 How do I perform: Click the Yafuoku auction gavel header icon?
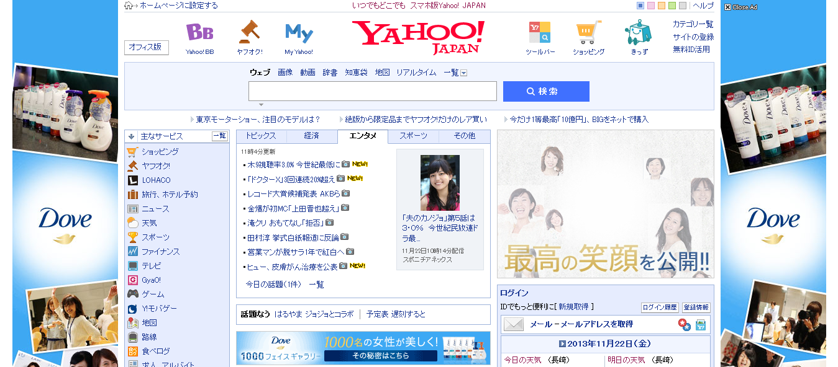(249, 32)
